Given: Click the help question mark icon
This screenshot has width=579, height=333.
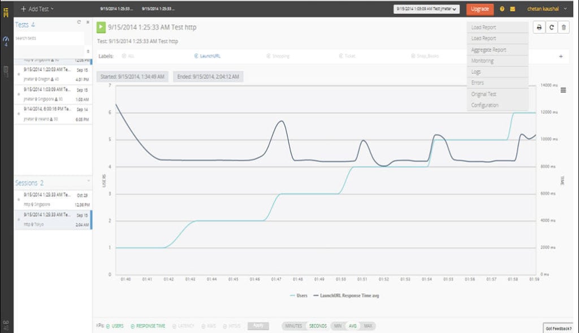Looking at the screenshot, I should tap(503, 9).
